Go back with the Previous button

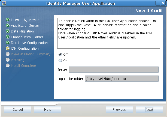(x=119, y=110)
